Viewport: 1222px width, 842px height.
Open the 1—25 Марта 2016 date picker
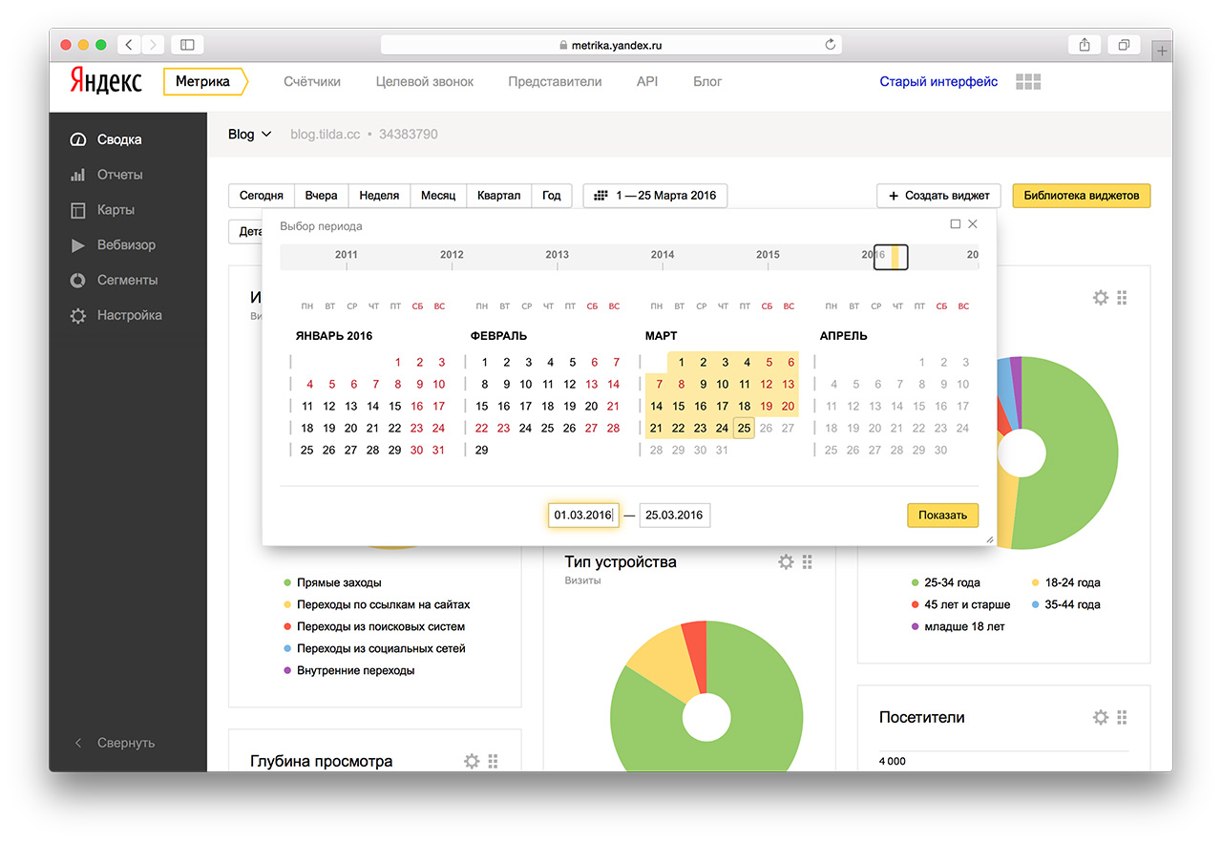pyautogui.click(x=655, y=196)
